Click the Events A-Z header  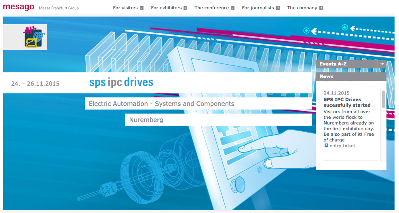pyautogui.click(x=346, y=64)
